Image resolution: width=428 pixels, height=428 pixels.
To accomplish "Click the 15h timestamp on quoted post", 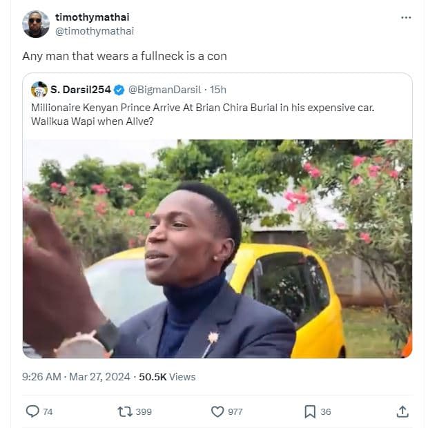I will (x=218, y=90).
